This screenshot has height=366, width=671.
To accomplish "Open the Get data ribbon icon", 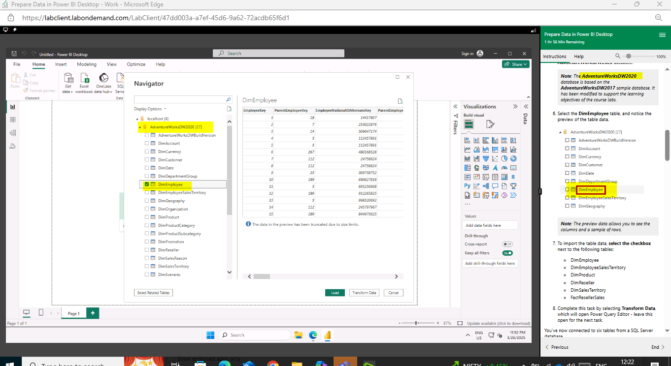I will [x=68, y=83].
